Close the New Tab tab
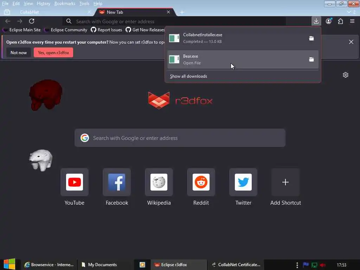The height and width of the screenshot is (270, 360). pyautogui.click(x=168, y=12)
